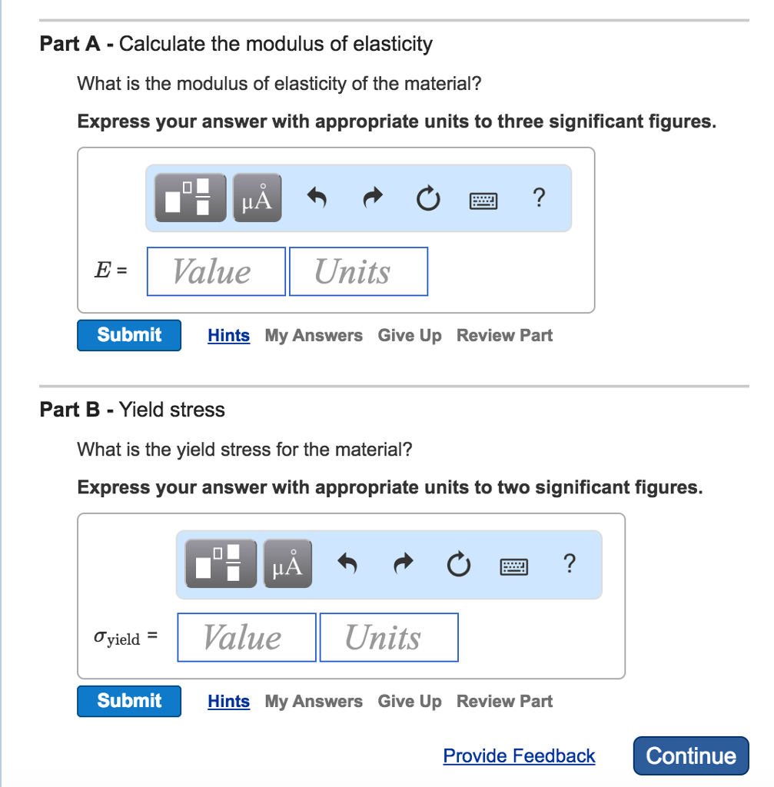This screenshot has width=774, height=787.
Task: Redo the entry in Part A toolbar
Action: (372, 198)
